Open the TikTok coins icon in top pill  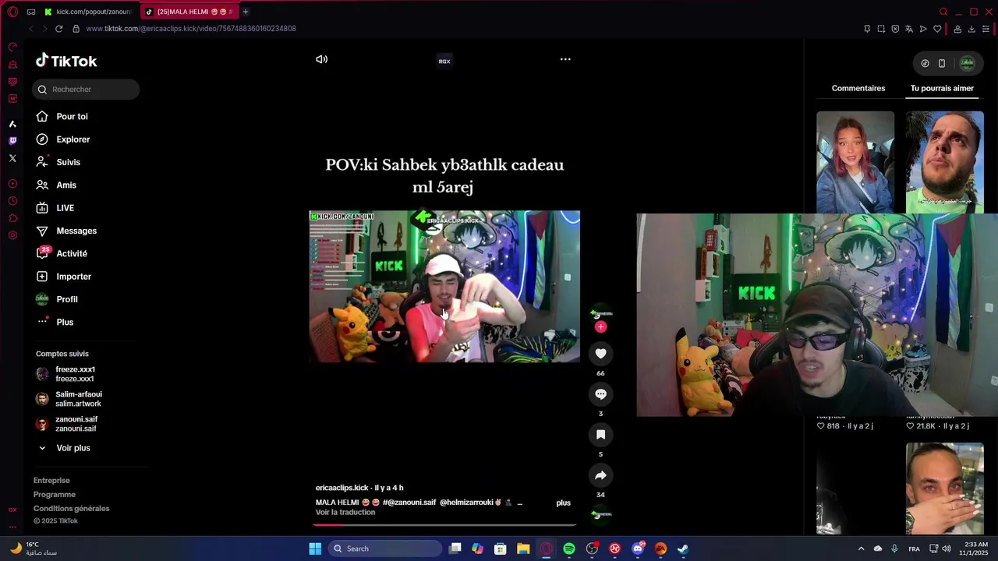(x=925, y=63)
